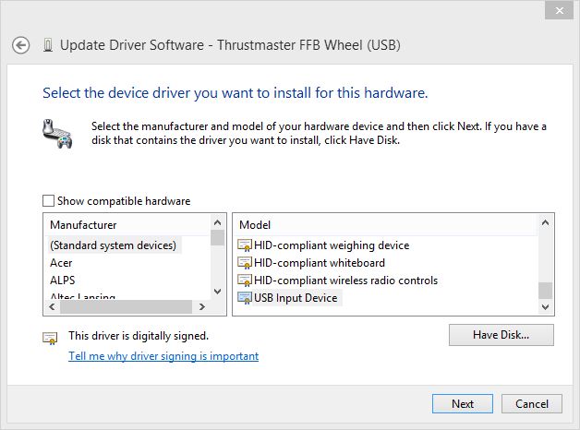This screenshot has height=430, width=580.
Task: Click Next to install the driver
Action: 463,403
